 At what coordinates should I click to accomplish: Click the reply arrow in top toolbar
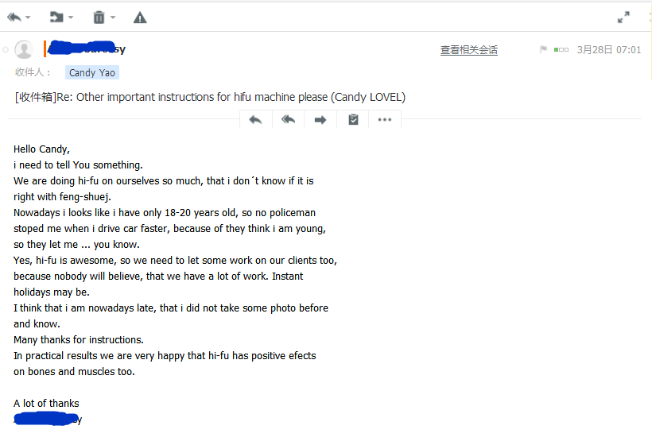(14, 17)
